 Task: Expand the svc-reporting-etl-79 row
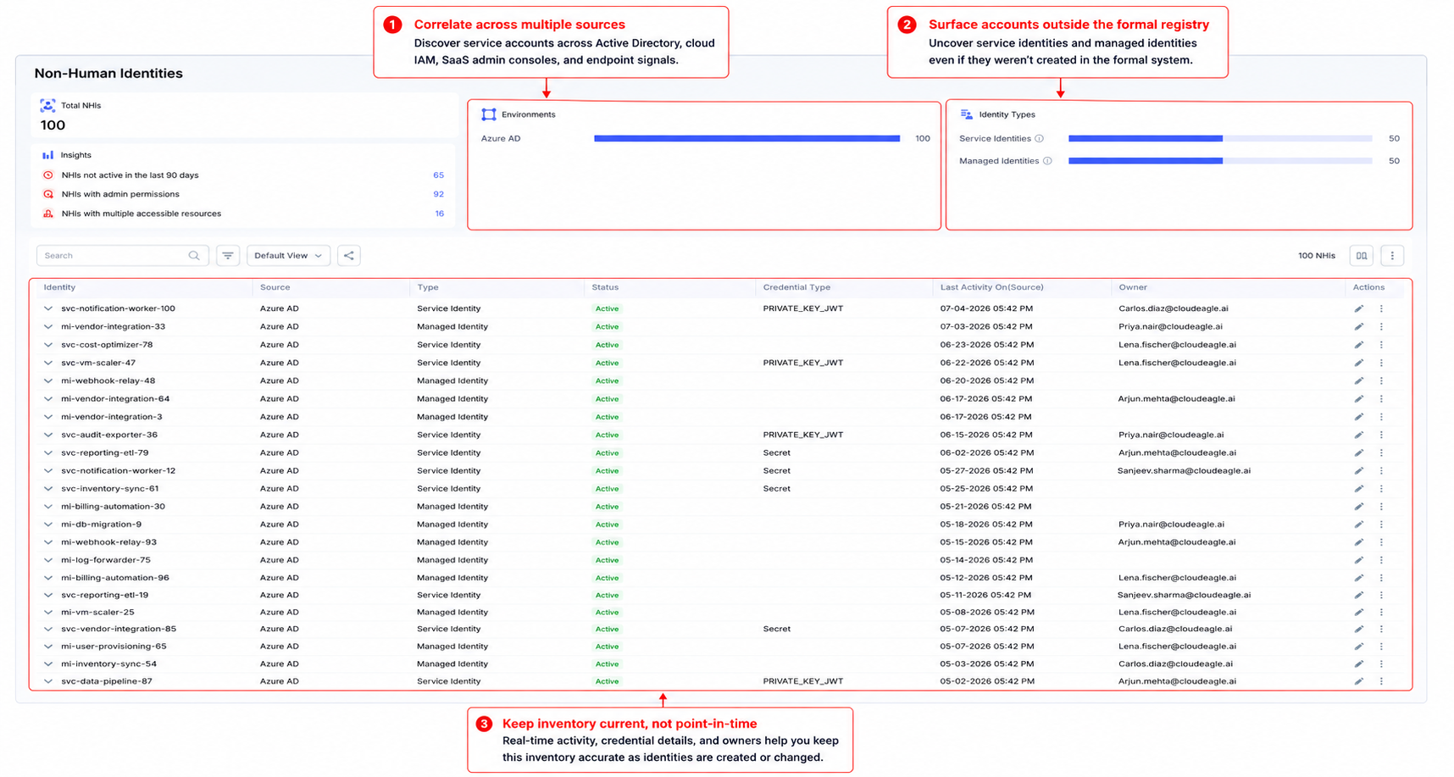coord(48,453)
